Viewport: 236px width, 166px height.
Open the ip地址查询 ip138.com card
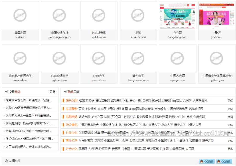(99, 21)
